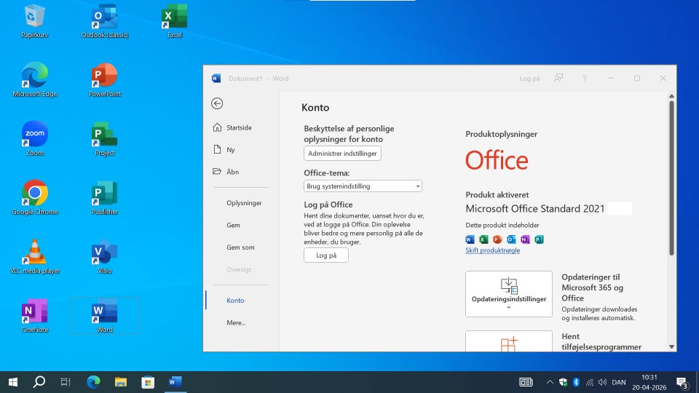Click the Hent tilføjelsesprogrammer tile button

tap(509, 341)
